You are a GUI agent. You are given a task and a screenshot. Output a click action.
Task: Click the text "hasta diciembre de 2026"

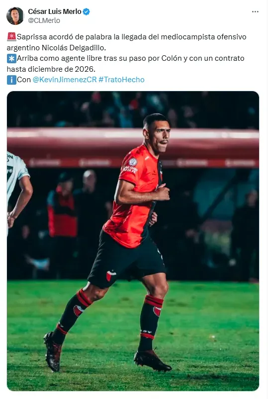51,69
